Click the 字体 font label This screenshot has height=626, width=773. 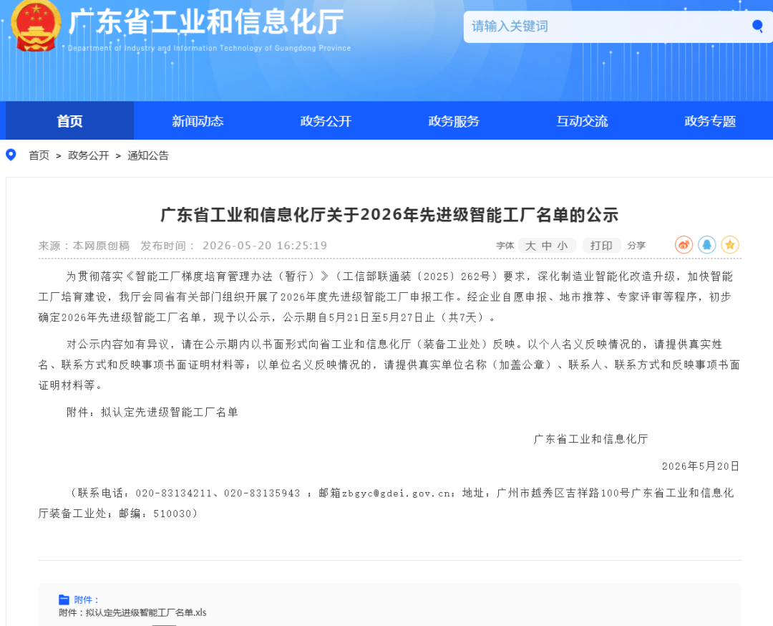click(505, 246)
